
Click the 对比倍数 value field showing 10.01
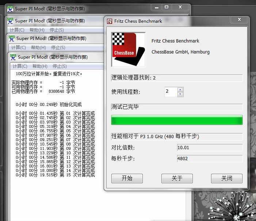click(x=210, y=148)
